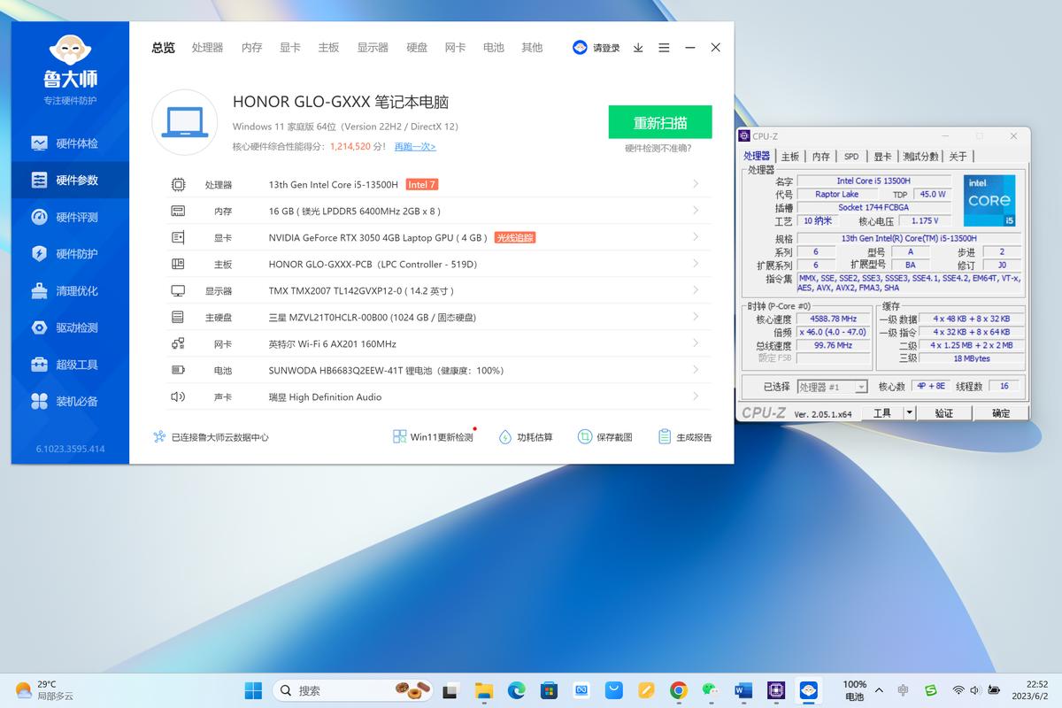Open 硬件体检 in the sidebar
Viewport: 1062px width, 708px height.
70,142
